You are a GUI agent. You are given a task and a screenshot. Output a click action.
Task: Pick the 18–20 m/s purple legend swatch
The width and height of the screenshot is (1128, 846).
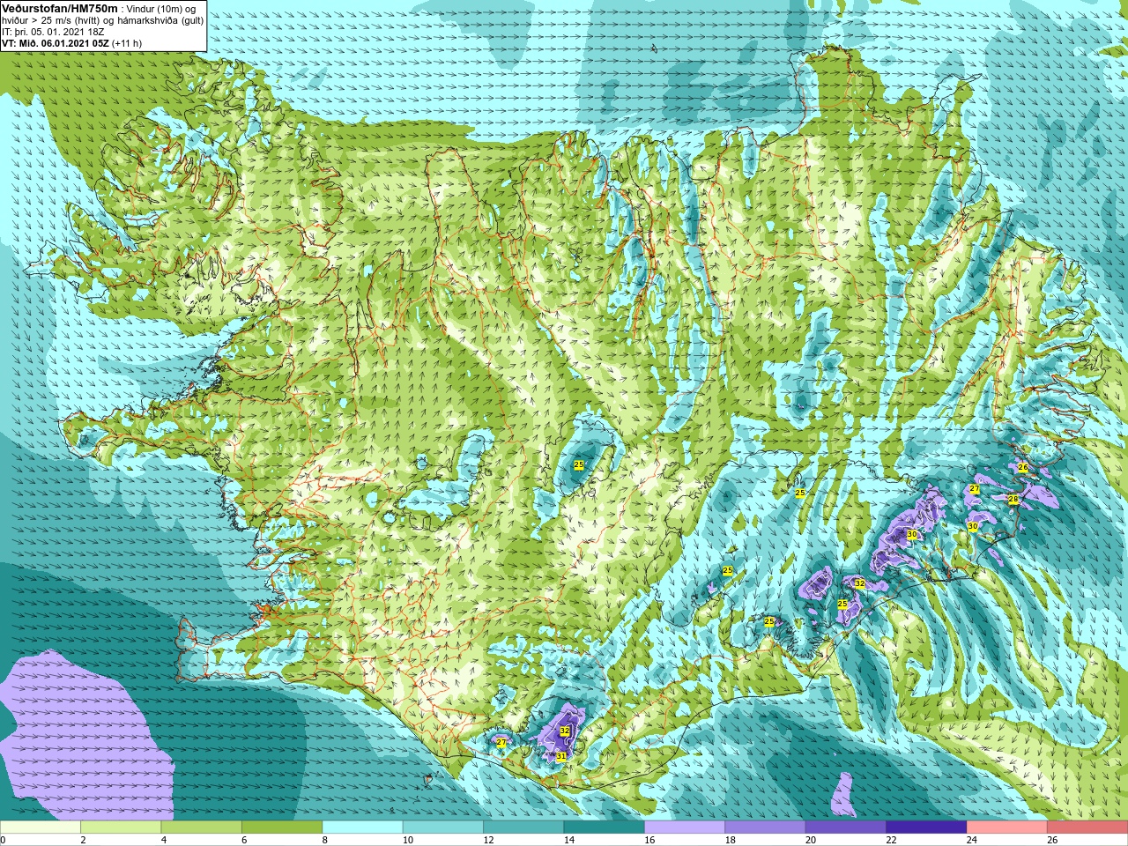[766, 827]
